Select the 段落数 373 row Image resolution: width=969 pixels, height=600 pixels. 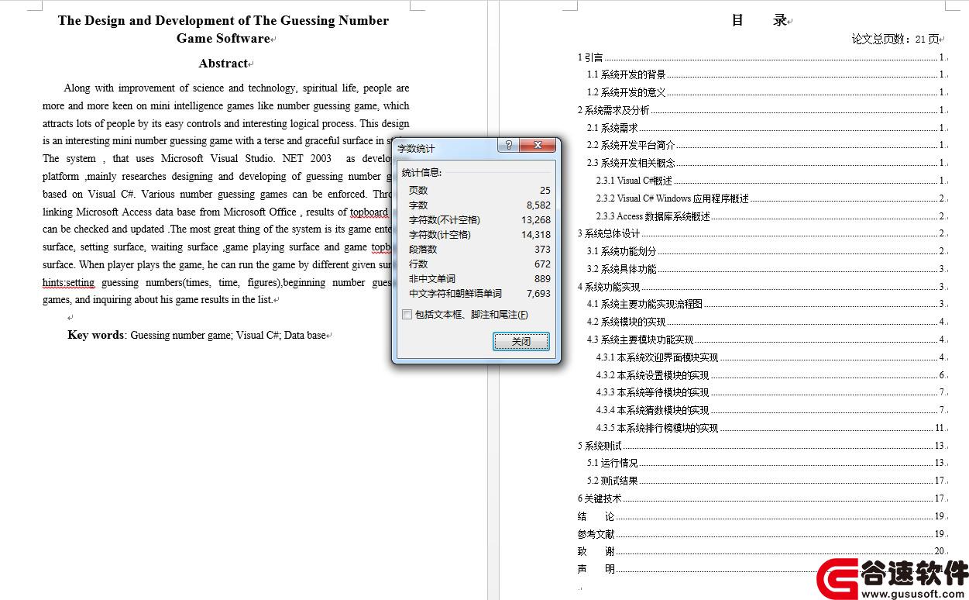click(x=479, y=249)
